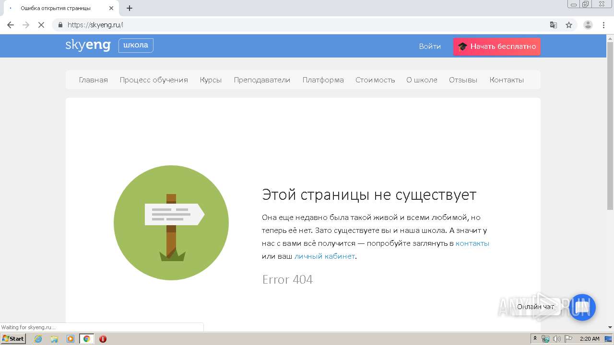Open the red antivirus icon in taskbar
The height and width of the screenshot is (345, 614).
[103, 339]
